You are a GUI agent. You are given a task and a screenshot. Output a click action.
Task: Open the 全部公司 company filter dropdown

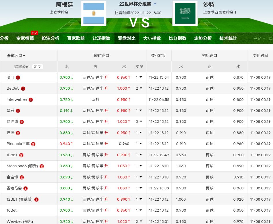tap(16, 56)
